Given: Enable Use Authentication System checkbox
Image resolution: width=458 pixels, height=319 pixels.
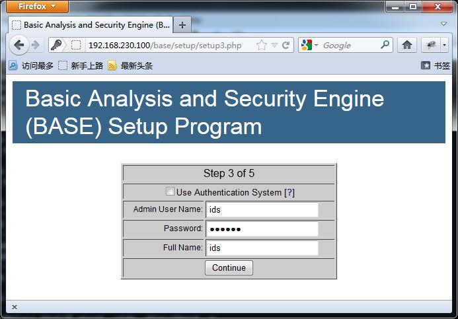Looking at the screenshot, I should (x=170, y=192).
